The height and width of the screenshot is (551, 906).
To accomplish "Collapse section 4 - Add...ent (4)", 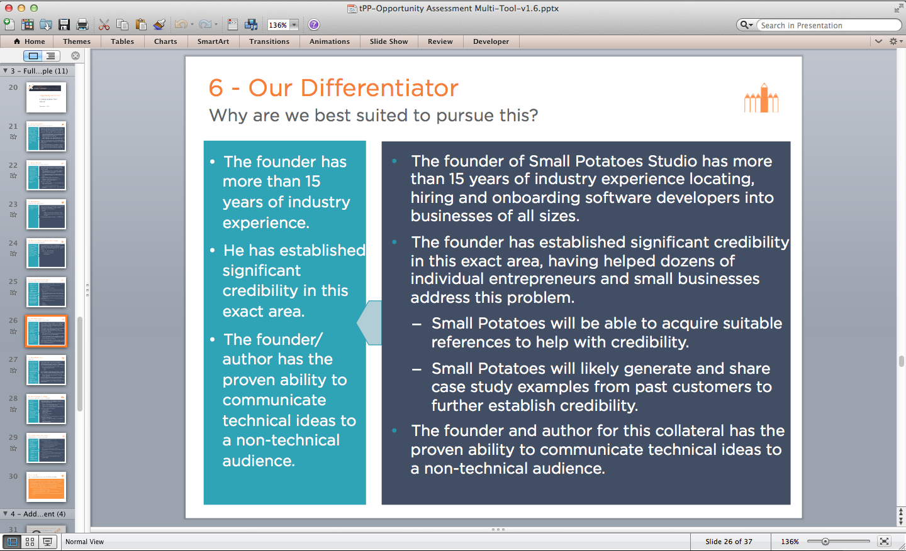I will (5, 514).
